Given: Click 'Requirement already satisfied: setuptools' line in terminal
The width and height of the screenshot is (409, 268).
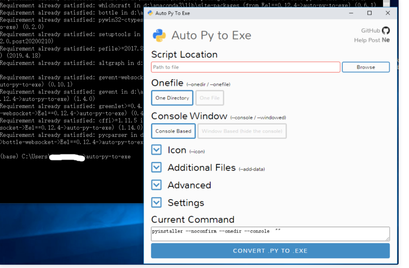Looking at the screenshot, I should (x=70, y=34).
